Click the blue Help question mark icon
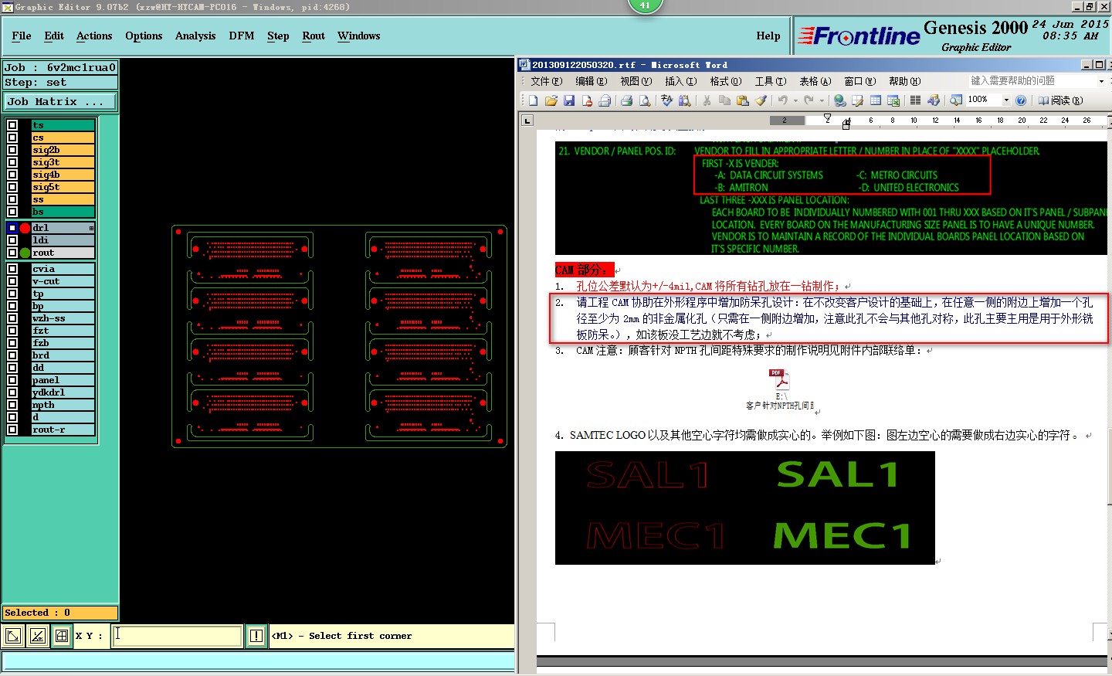The height and width of the screenshot is (676, 1112). click(x=1021, y=100)
